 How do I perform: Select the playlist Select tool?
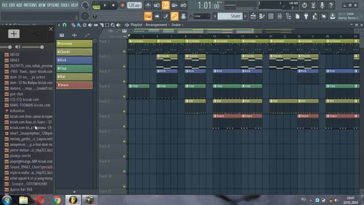(x=107, y=25)
